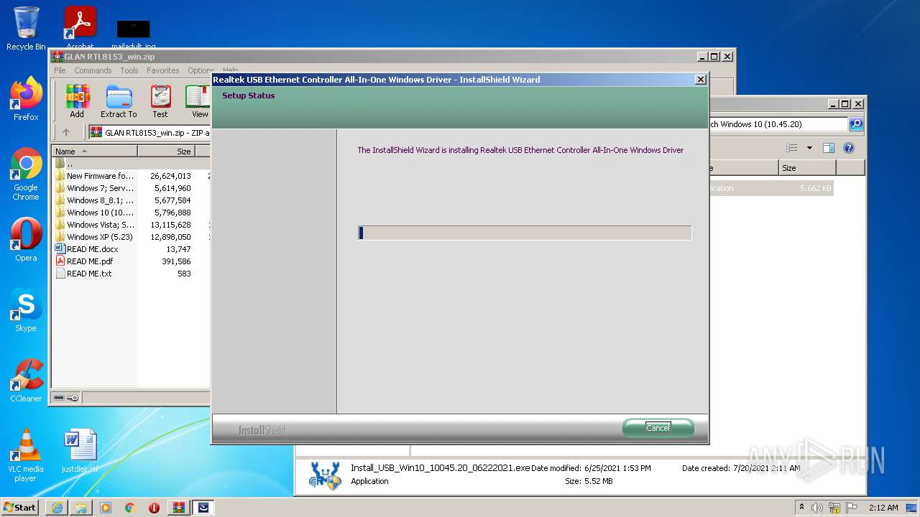Select the Application row sized 5,662 KB
This screenshot has height=517, width=920.
point(771,188)
